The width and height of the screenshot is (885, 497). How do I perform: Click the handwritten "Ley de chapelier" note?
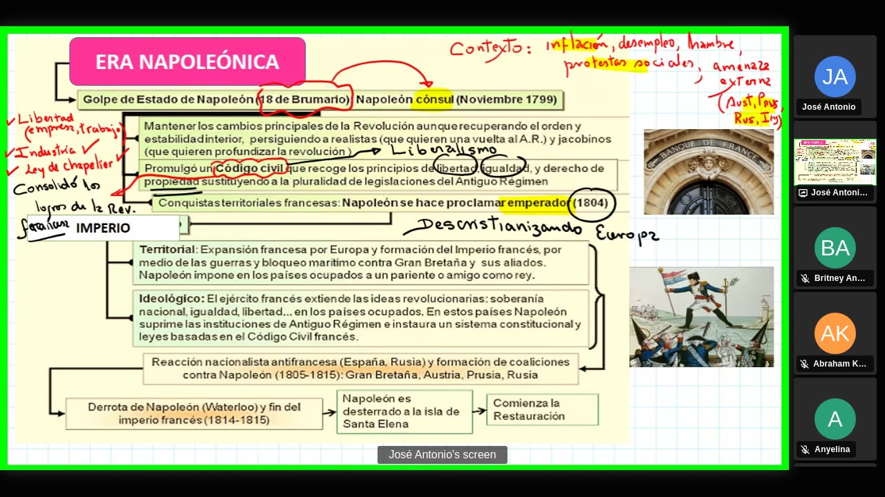click(68, 166)
